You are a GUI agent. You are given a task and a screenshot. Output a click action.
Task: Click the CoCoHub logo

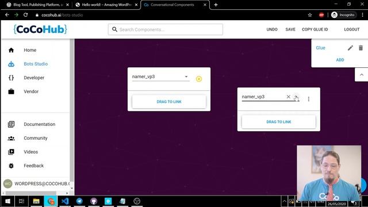40,29
